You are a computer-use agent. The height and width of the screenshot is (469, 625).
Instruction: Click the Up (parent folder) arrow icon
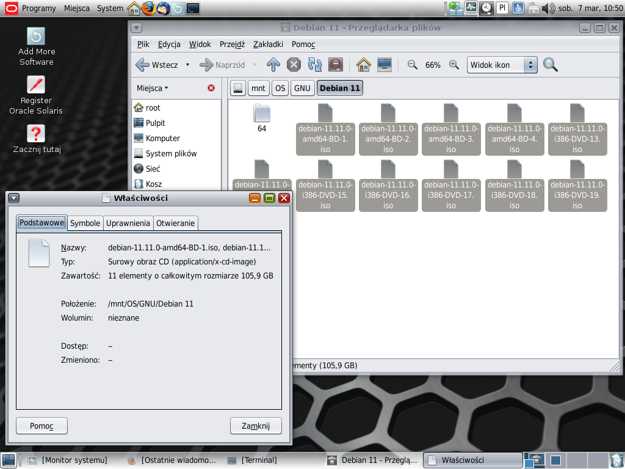coord(273,65)
